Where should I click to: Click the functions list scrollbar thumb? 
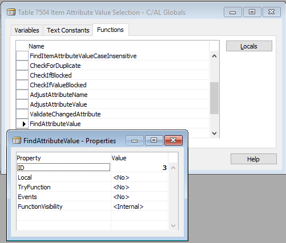[214, 98]
